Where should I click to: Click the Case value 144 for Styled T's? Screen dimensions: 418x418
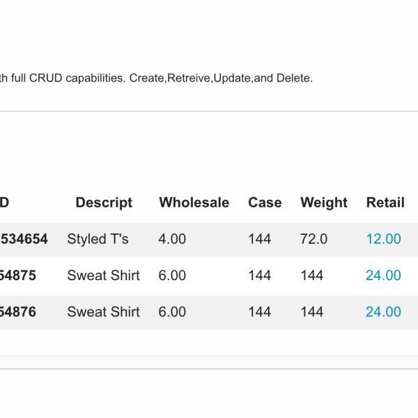[259, 239]
